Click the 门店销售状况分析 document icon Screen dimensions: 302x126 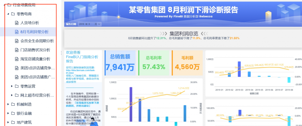(x=17, y=50)
